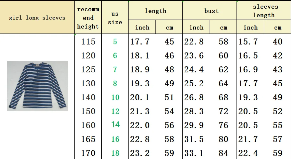Viewport: 291px width, 159px height.
Task: Select the 'bust' header cell
Action: click(x=210, y=10)
